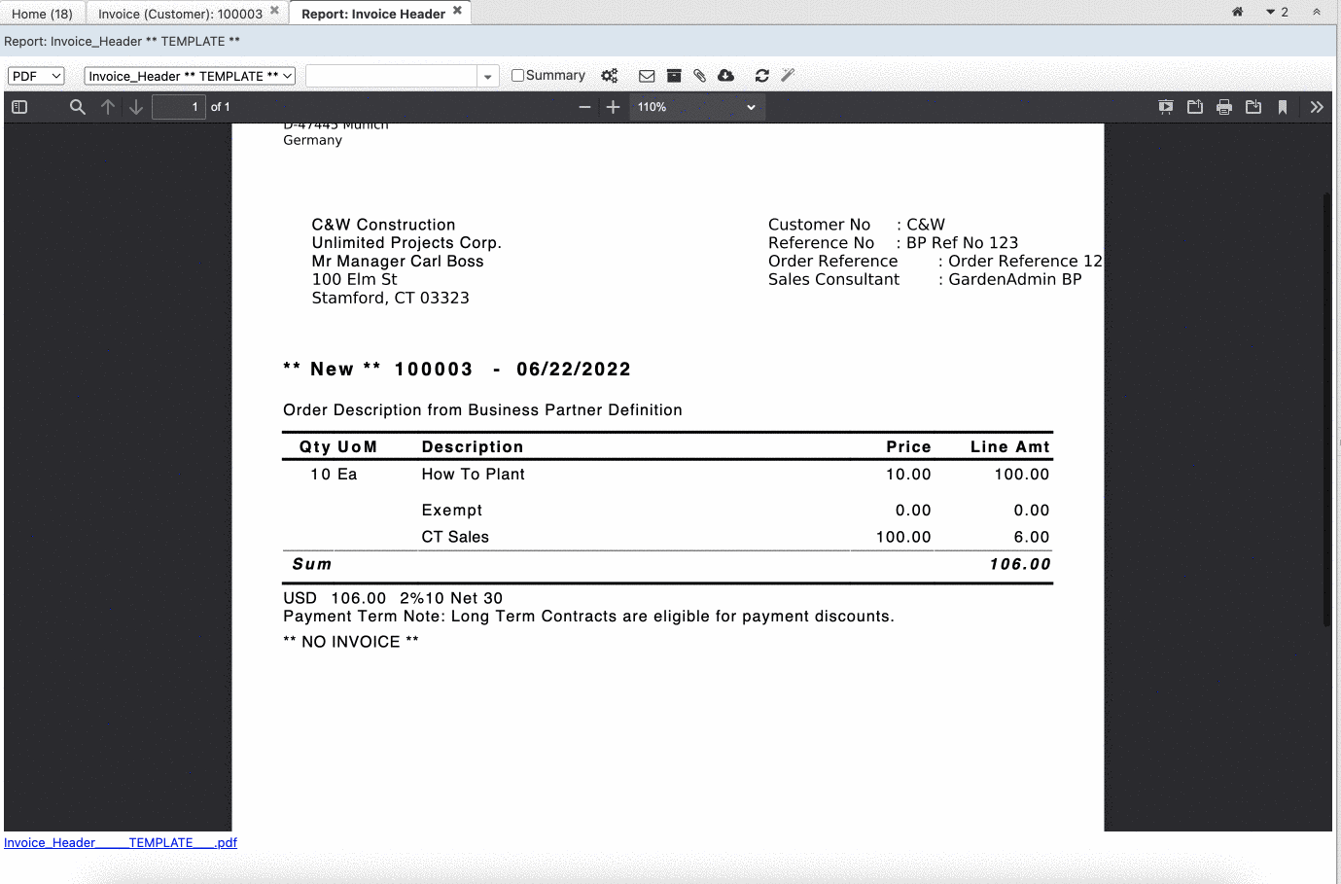
Task: Open the Invoice_Header TEMPLATE pdf link
Action: click(119, 842)
